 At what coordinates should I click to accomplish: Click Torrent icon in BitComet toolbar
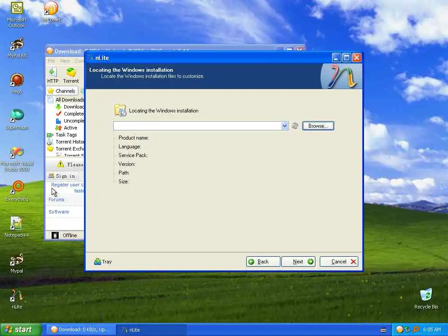click(71, 75)
